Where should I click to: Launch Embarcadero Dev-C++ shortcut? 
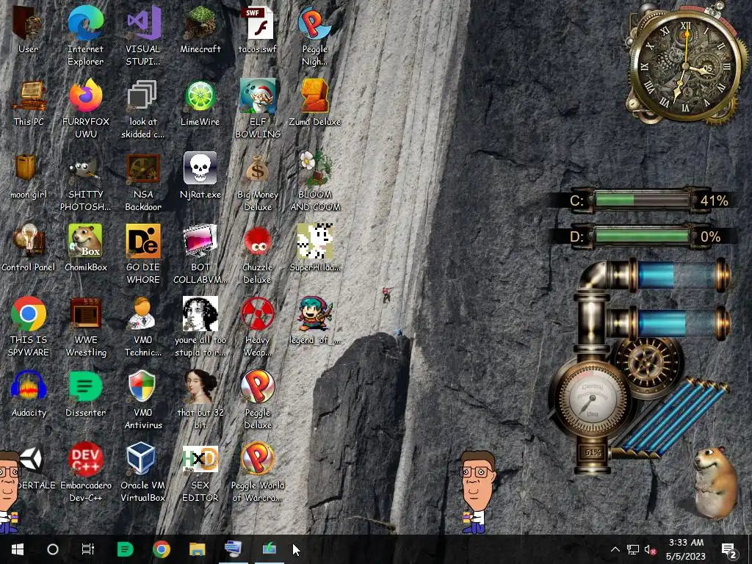[x=85, y=472]
